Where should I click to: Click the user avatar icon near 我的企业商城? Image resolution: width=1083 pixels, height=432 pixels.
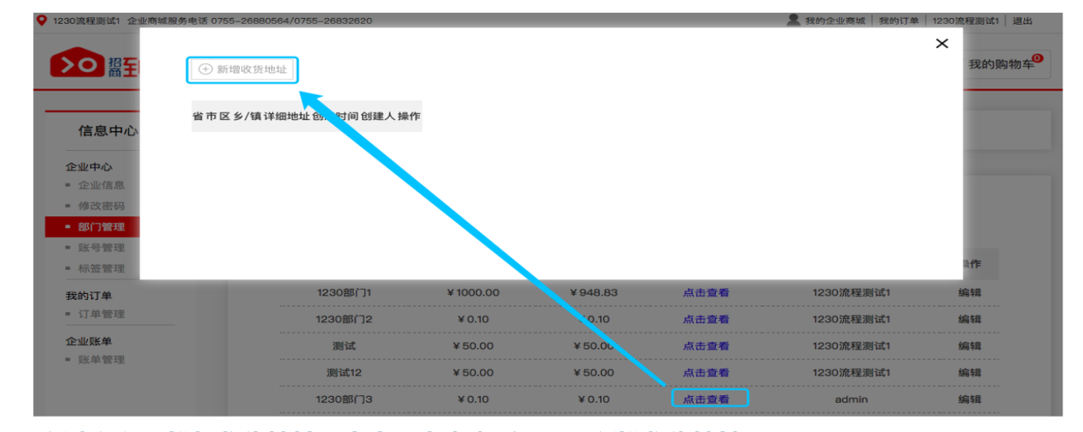point(794,20)
